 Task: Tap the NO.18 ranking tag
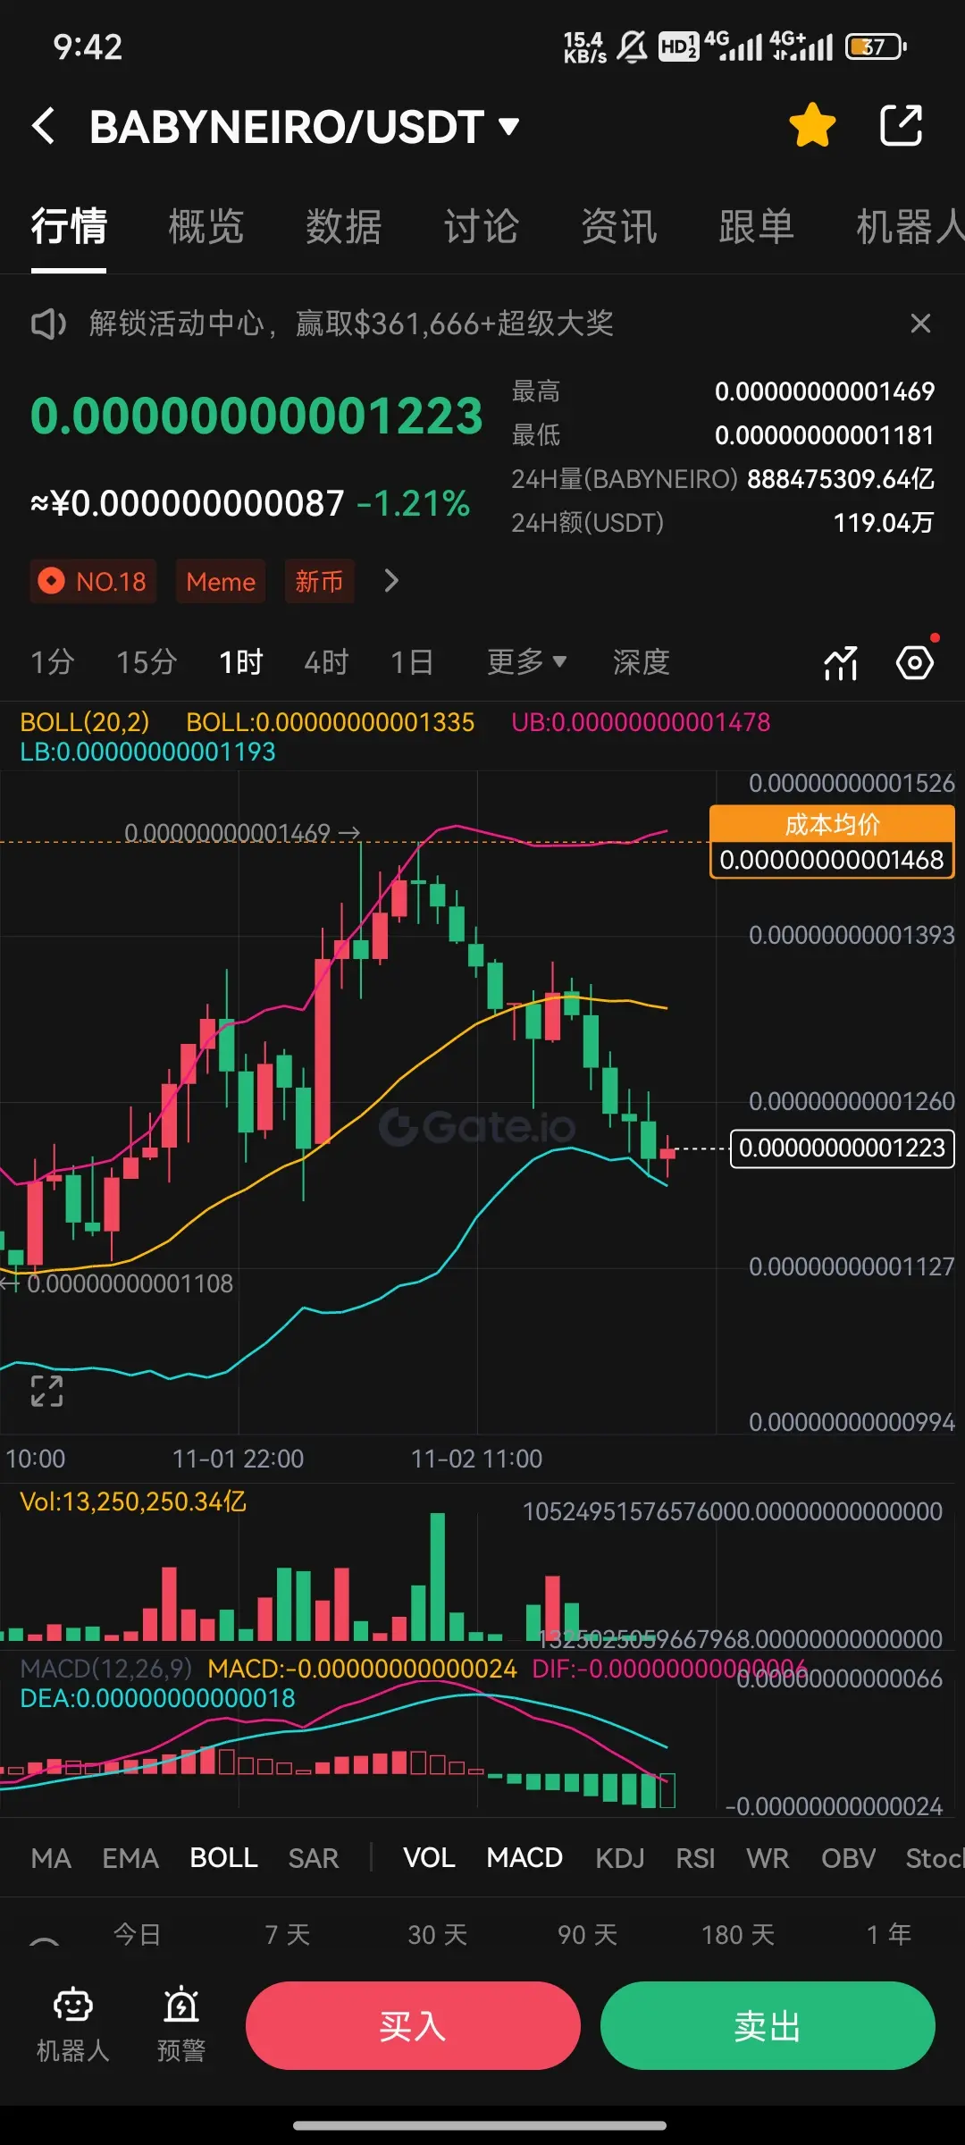pyautogui.click(x=93, y=581)
